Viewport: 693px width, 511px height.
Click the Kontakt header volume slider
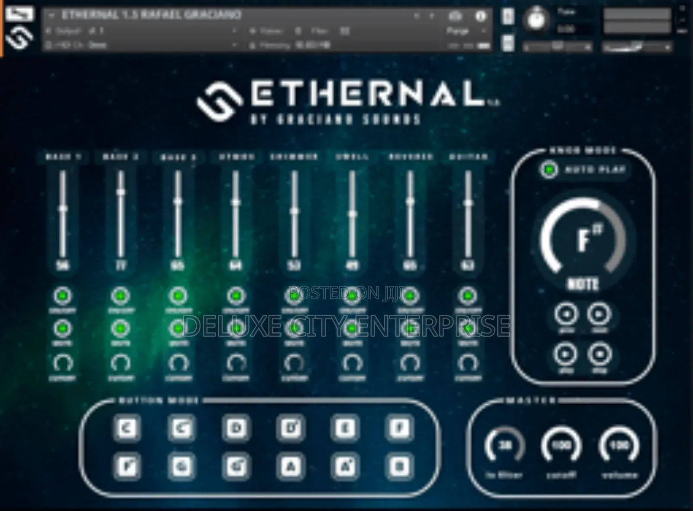(638, 46)
